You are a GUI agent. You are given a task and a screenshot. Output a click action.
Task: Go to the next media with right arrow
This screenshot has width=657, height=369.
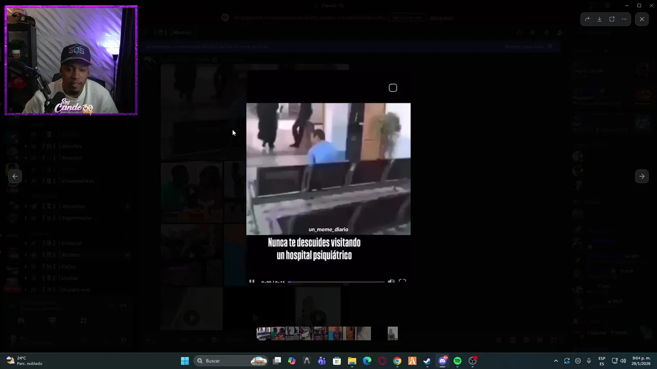click(642, 176)
